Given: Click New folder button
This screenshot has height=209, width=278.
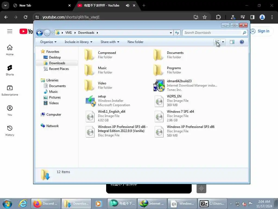Looking at the screenshot, I should point(135,42).
